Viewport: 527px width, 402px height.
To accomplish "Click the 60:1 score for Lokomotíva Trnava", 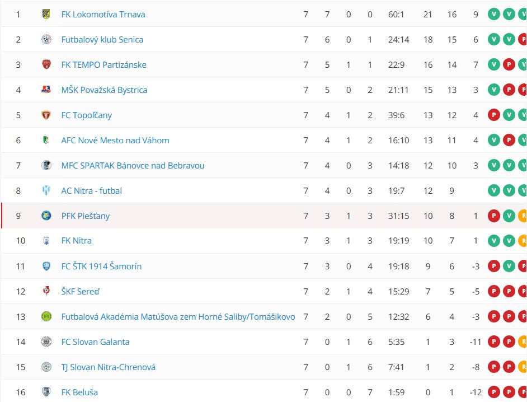I will click(396, 14).
